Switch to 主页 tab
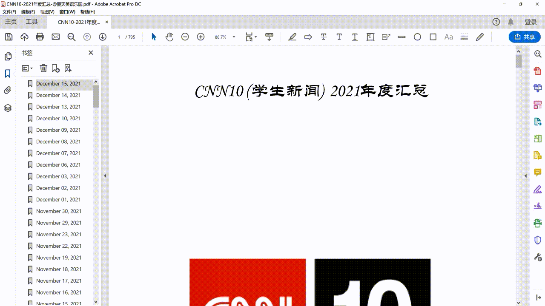The height and width of the screenshot is (306, 545). (x=11, y=22)
